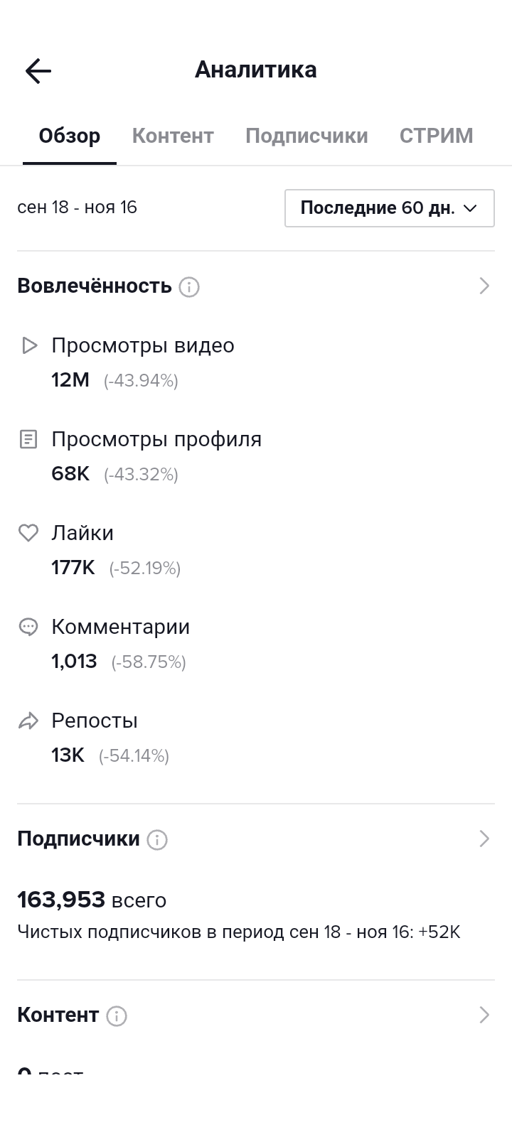This screenshot has height=1137, width=512.
Task: Click the profile views document icon
Action: pyautogui.click(x=28, y=439)
